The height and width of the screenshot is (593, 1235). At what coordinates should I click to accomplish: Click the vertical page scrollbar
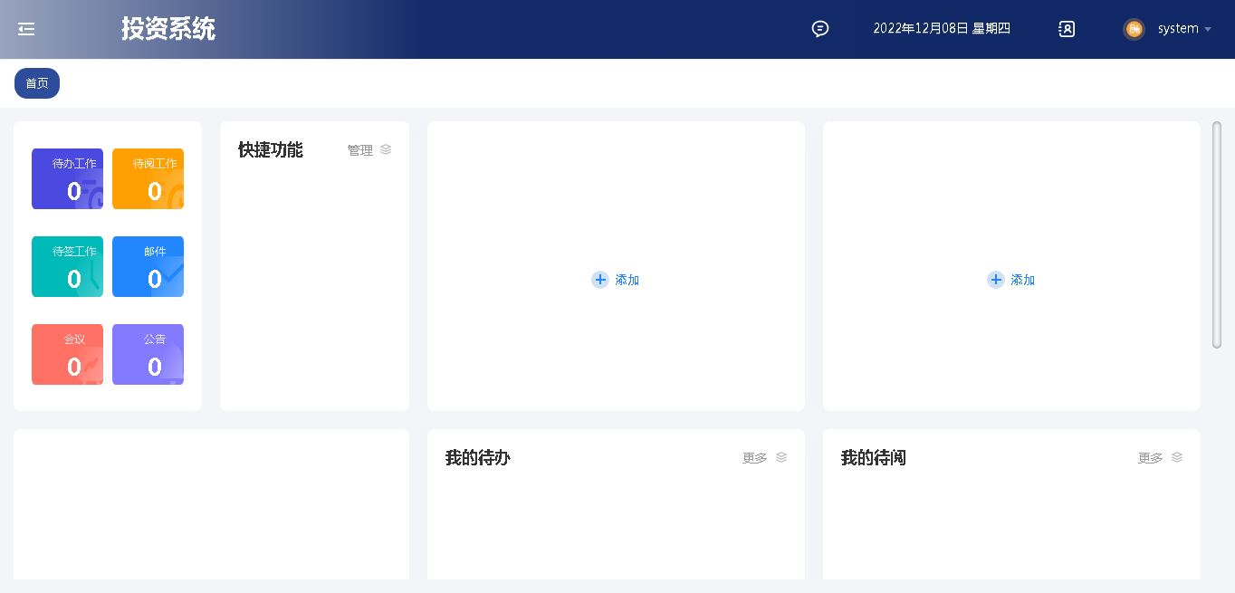pyautogui.click(x=1217, y=234)
